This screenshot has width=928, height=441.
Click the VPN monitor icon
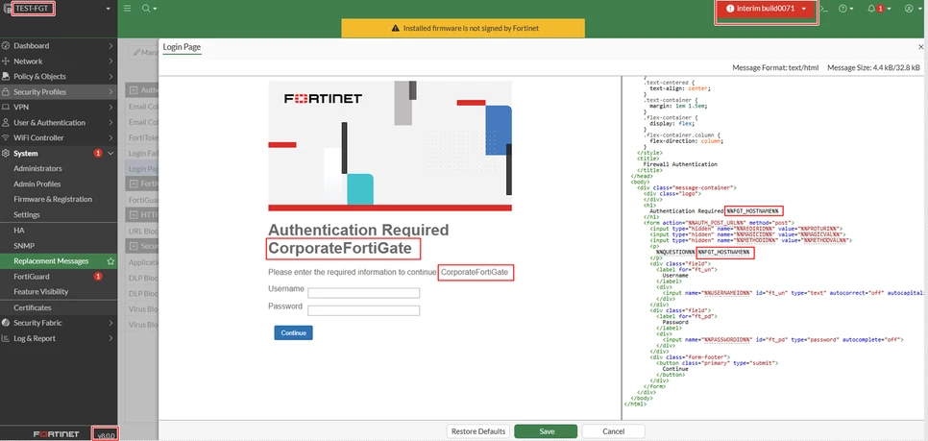pyautogui.click(x=6, y=108)
